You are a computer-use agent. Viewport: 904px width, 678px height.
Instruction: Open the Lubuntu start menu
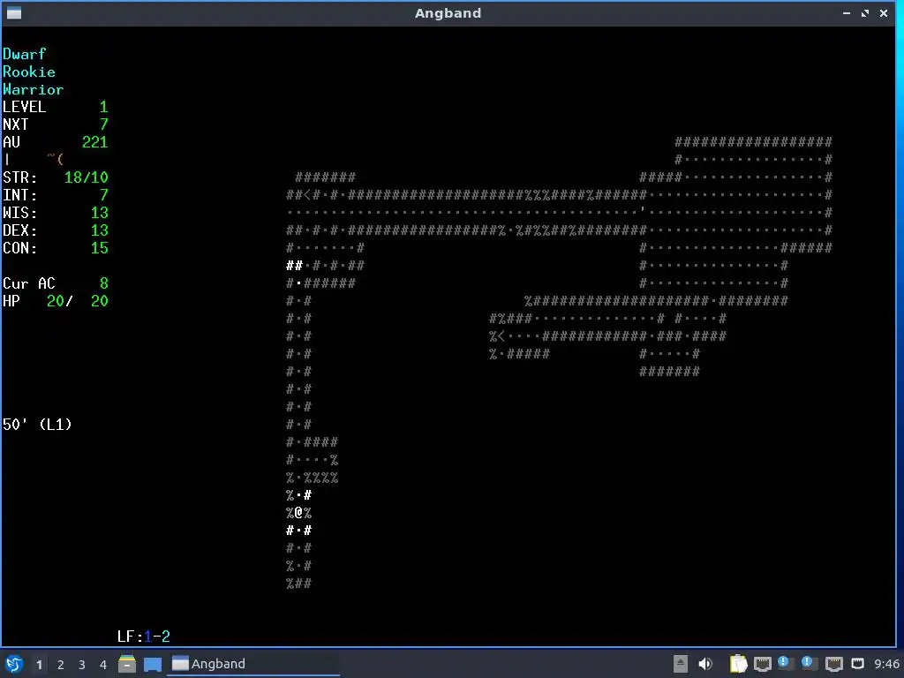click(14, 664)
